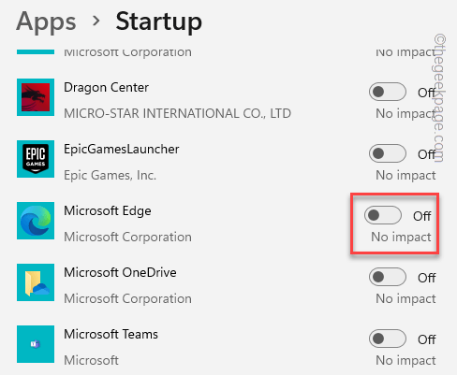The image size is (457, 375).
Task: Click the partially visible teal icon at top
Action: pyautogui.click(x=36, y=51)
